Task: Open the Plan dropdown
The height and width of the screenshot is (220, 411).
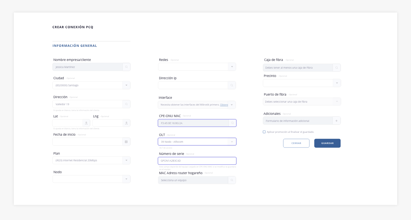Action: (x=127, y=160)
